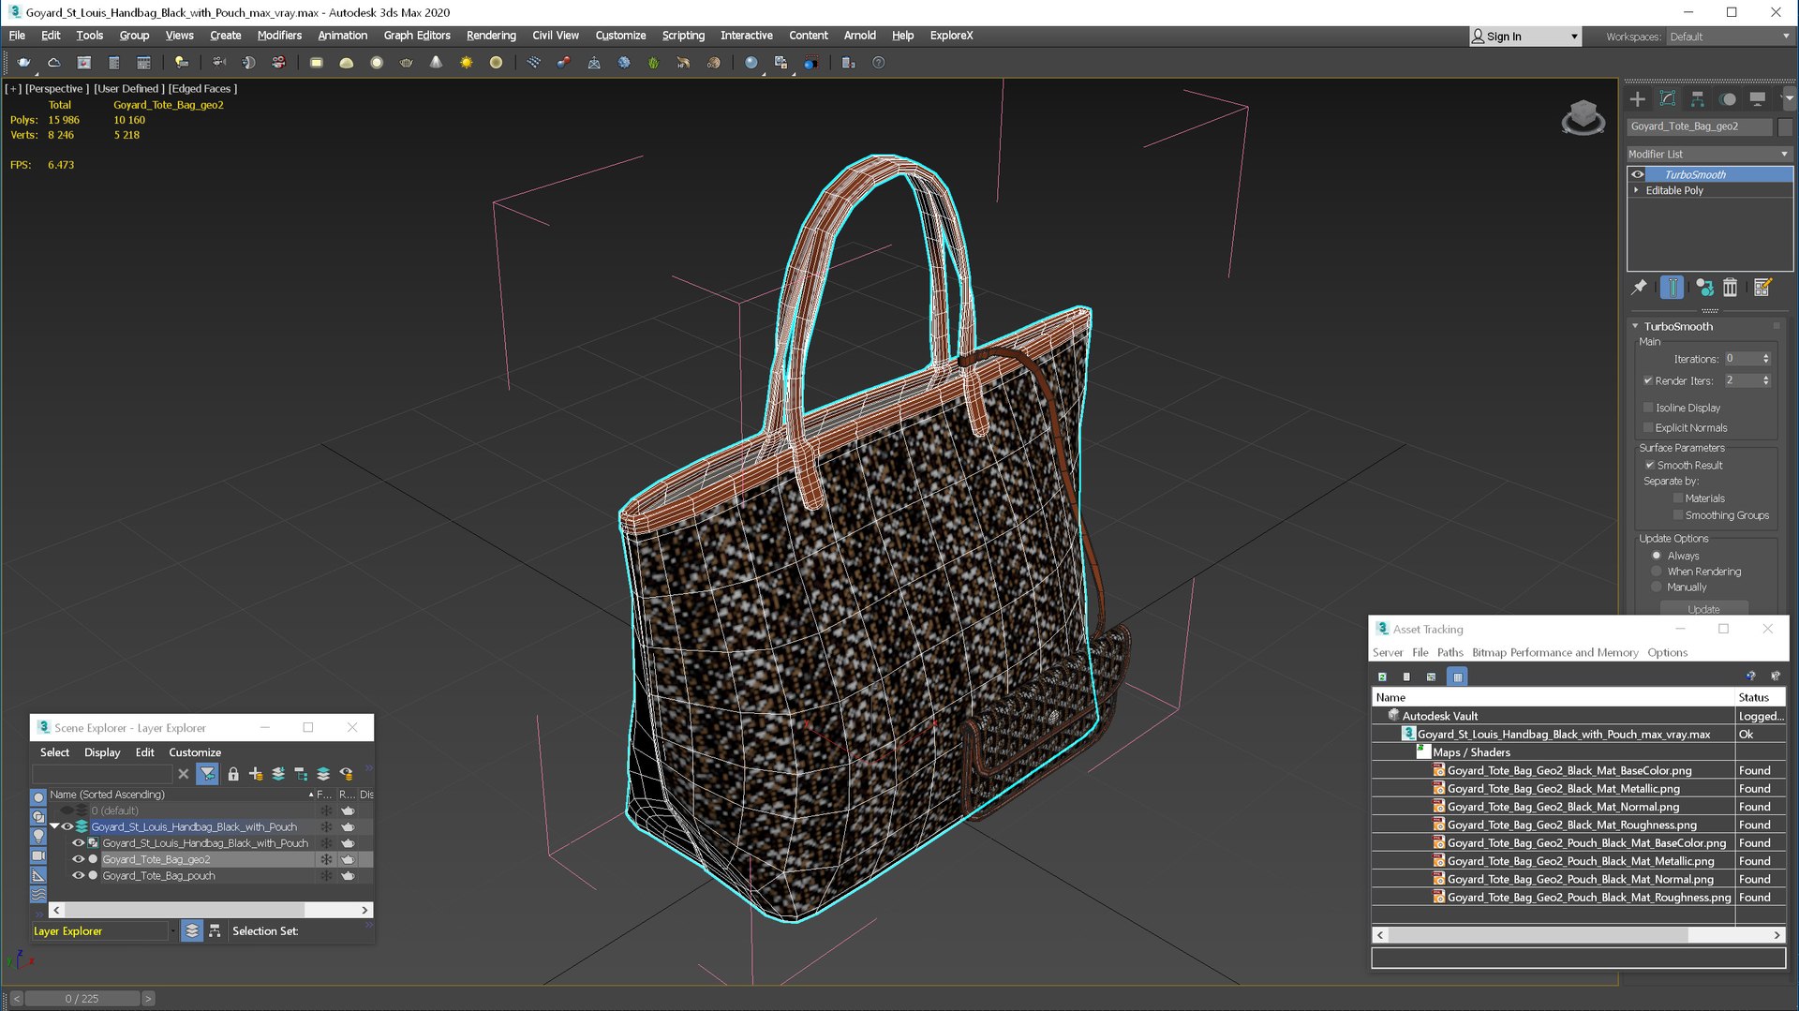Collapse Goyard_St_Louis_Handbag layer tree arrow

coord(54,826)
